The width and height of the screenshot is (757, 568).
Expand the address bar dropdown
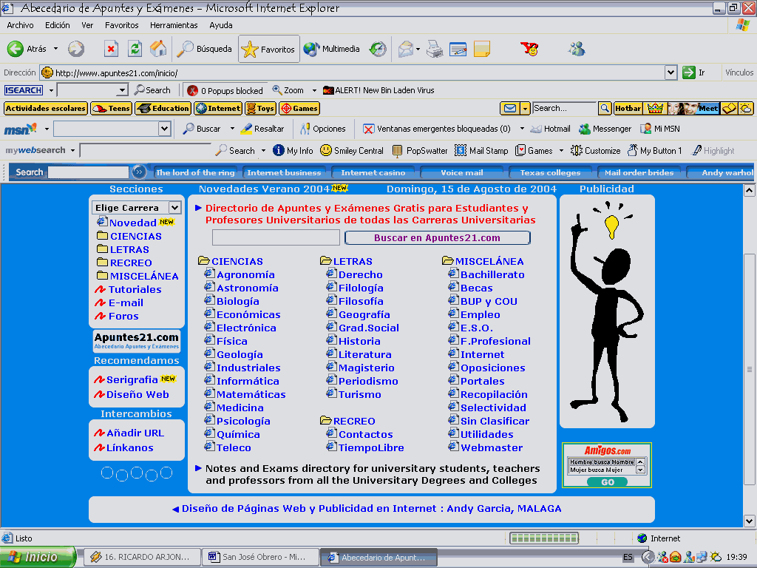[x=671, y=72]
